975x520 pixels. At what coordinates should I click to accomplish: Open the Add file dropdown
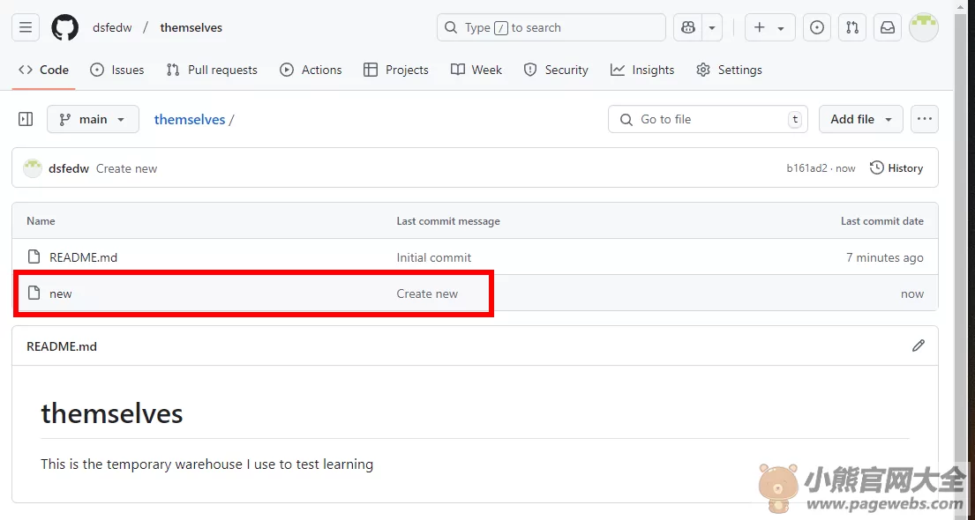(x=860, y=119)
